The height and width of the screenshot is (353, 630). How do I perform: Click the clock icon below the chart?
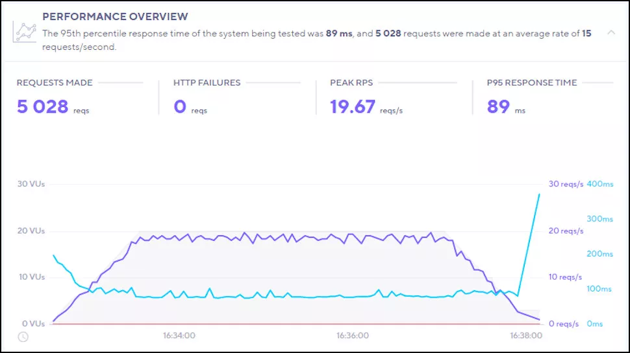(23, 337)
